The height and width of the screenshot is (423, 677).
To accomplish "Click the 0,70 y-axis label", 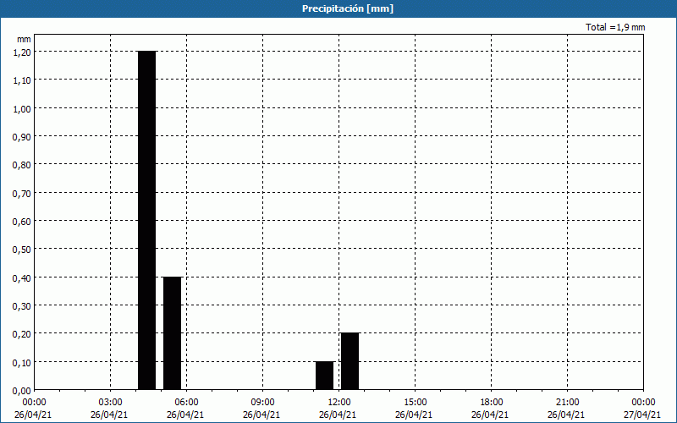I will 22,193.
